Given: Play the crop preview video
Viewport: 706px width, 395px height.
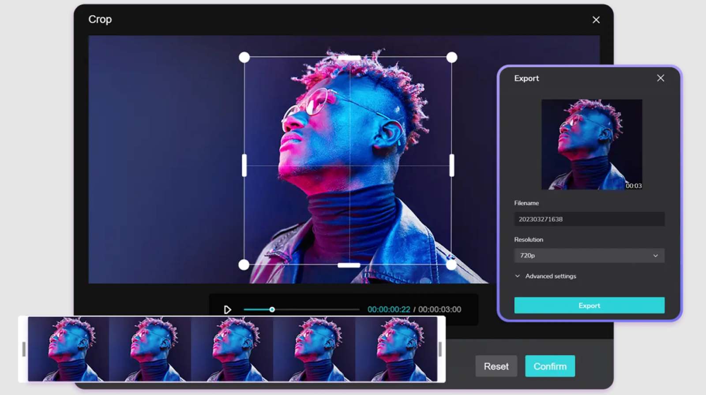Looking at the screenshot, I should coord(227,309).
